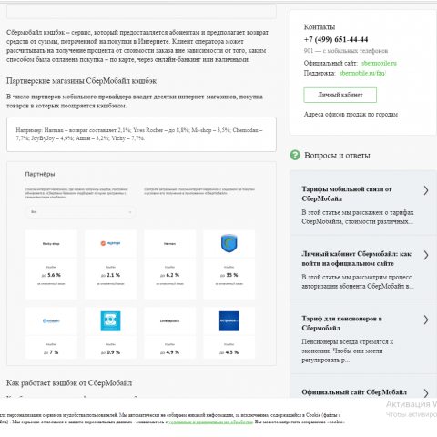This screenshot has height=437, width=437.
Task: Open article Официальный сайт СберМобайл
Action: click(x=354, y=392)
